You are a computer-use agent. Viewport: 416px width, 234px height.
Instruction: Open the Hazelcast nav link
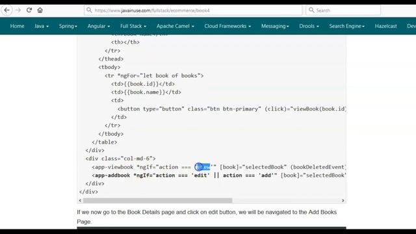(385, 26)
